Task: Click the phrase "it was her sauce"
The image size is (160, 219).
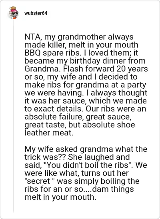Action: pos(56,101)
